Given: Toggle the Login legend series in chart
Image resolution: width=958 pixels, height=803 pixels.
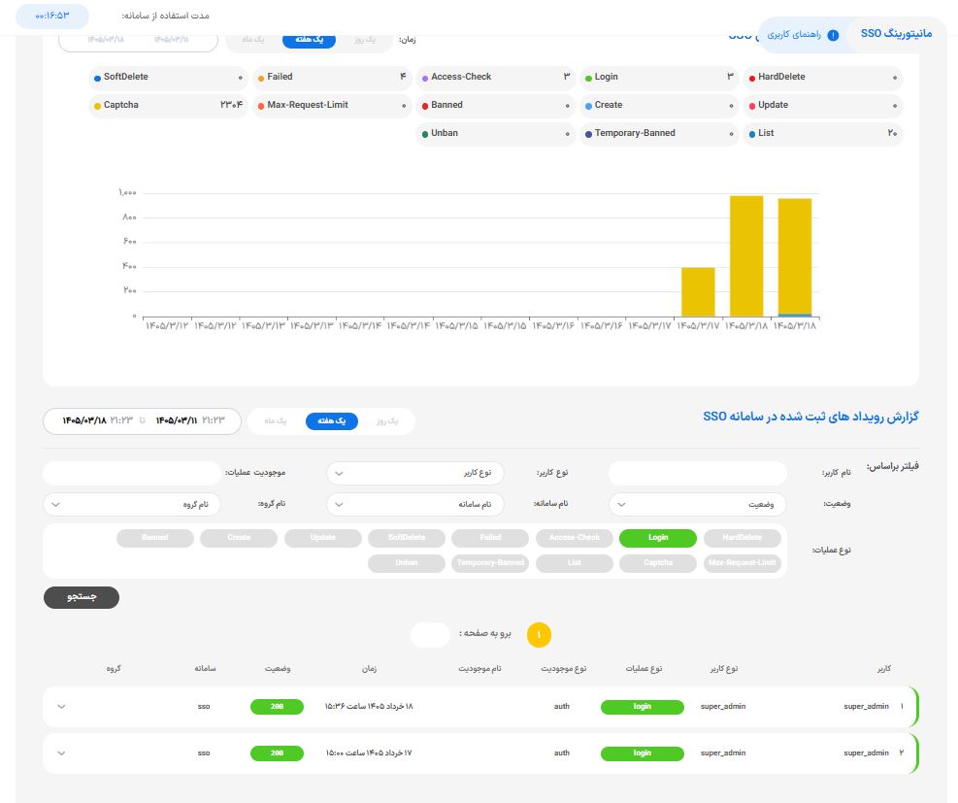Looking at the screenshot, I should [660, 77].
